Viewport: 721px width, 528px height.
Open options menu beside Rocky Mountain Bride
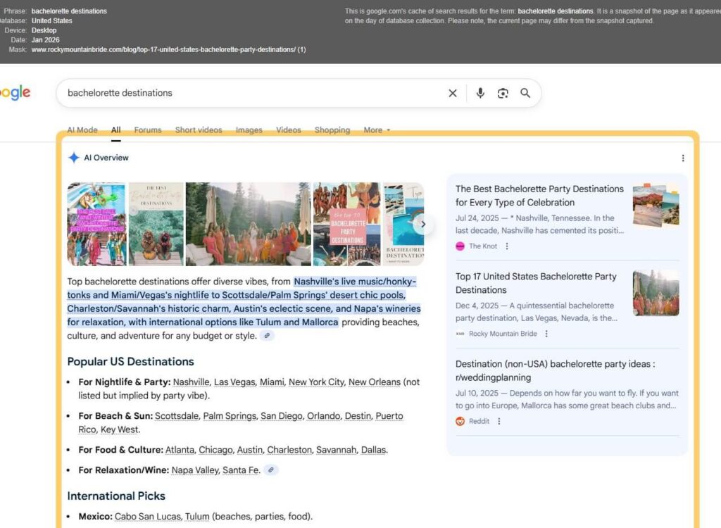click(546, 334)
